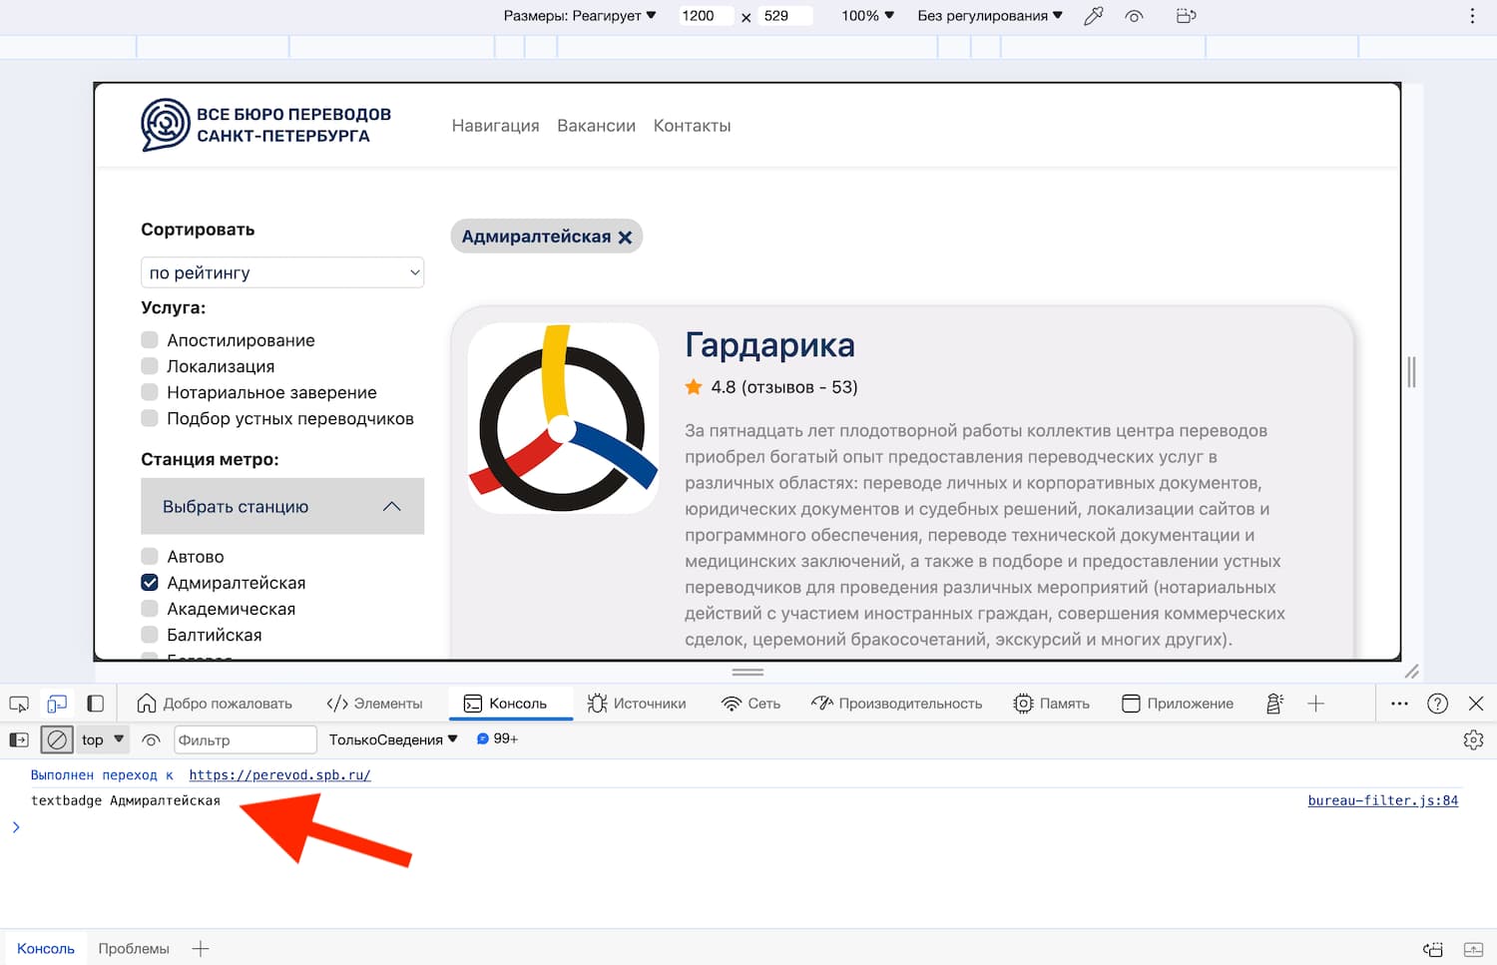1497x965 pixels.
Task: Click the console Фильтр input field
Action: coord(246,739)
